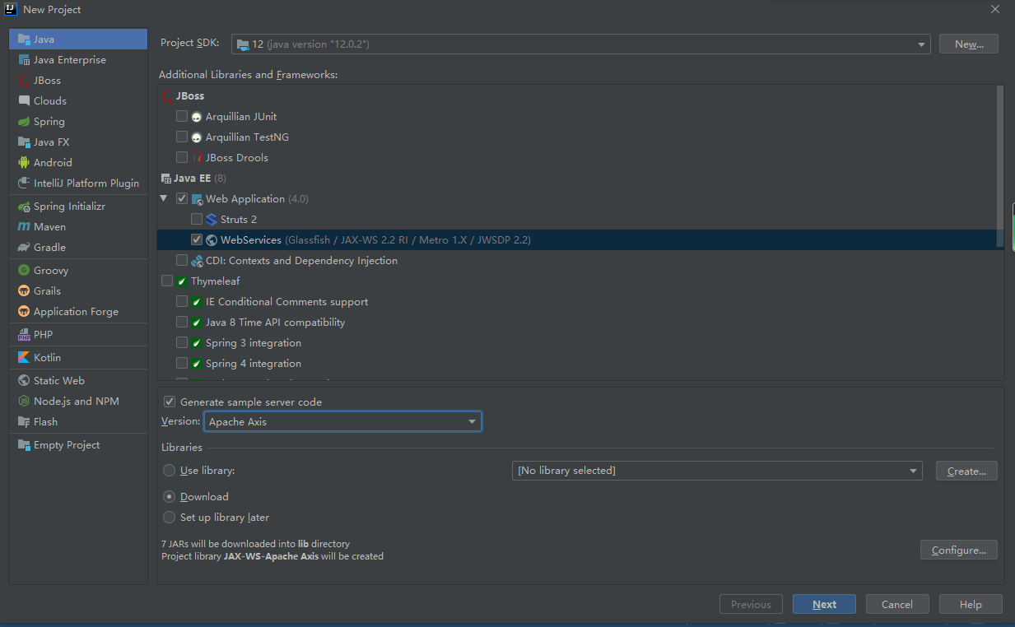Uncheck the WebServices checkbox

[x=197, y=239]
